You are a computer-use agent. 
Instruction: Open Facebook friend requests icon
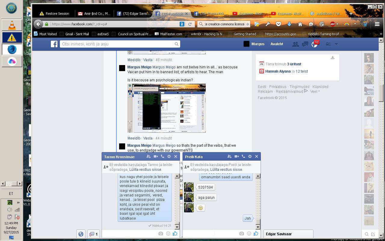click(296, 44)
